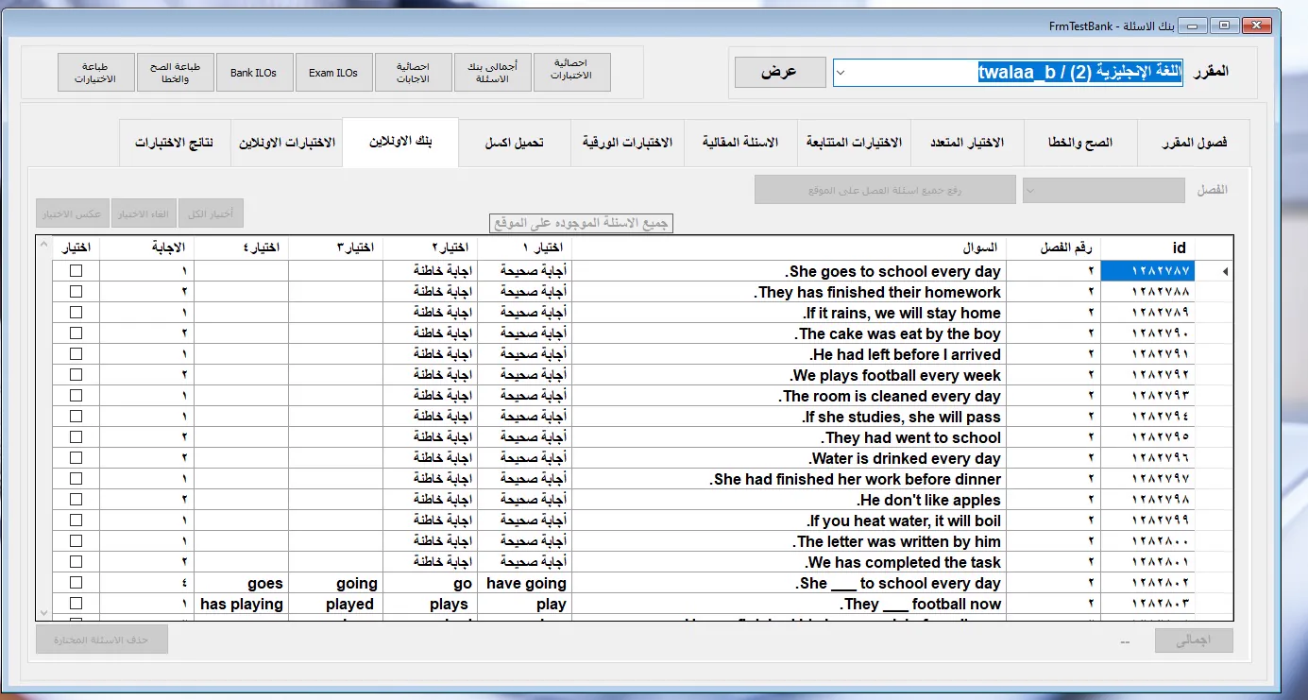Open the الاختيار المتعدد tab
This screenshot has width=1308, height=700.
(x=967, y=143)
